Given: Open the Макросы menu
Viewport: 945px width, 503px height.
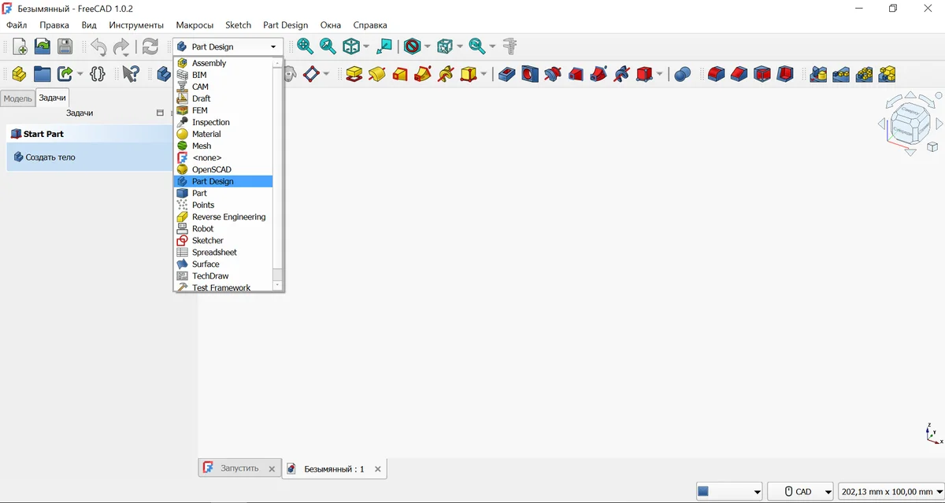Looking at the screenshot, I should tap(195, 25).
